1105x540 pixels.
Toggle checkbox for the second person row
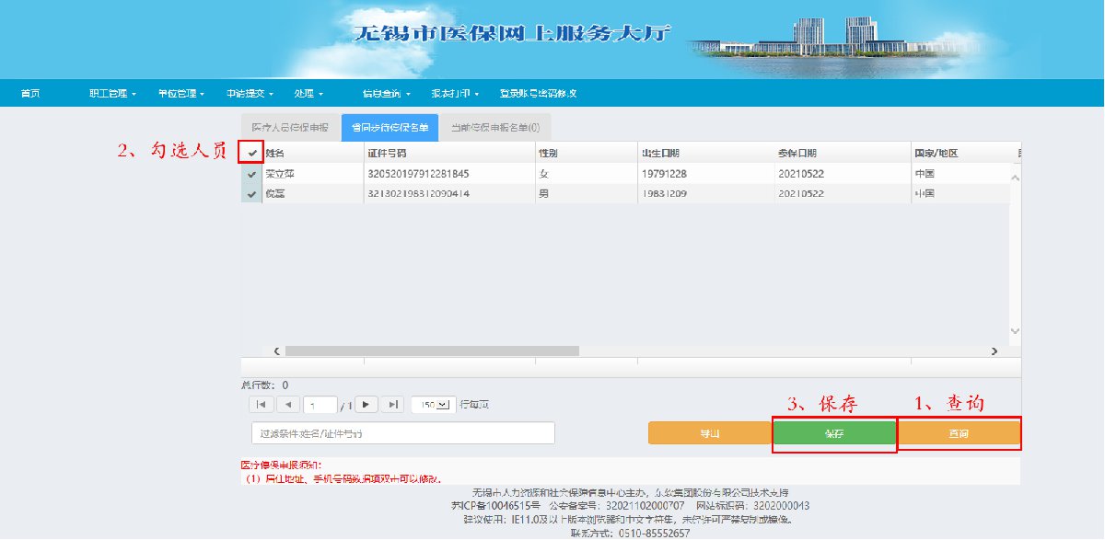pyautogui.click(x=251, y=194)
